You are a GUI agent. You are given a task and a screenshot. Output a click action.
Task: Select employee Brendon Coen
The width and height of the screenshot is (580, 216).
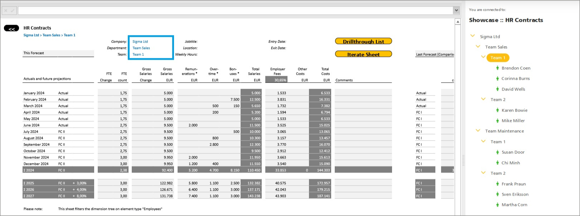pos(516,68)
